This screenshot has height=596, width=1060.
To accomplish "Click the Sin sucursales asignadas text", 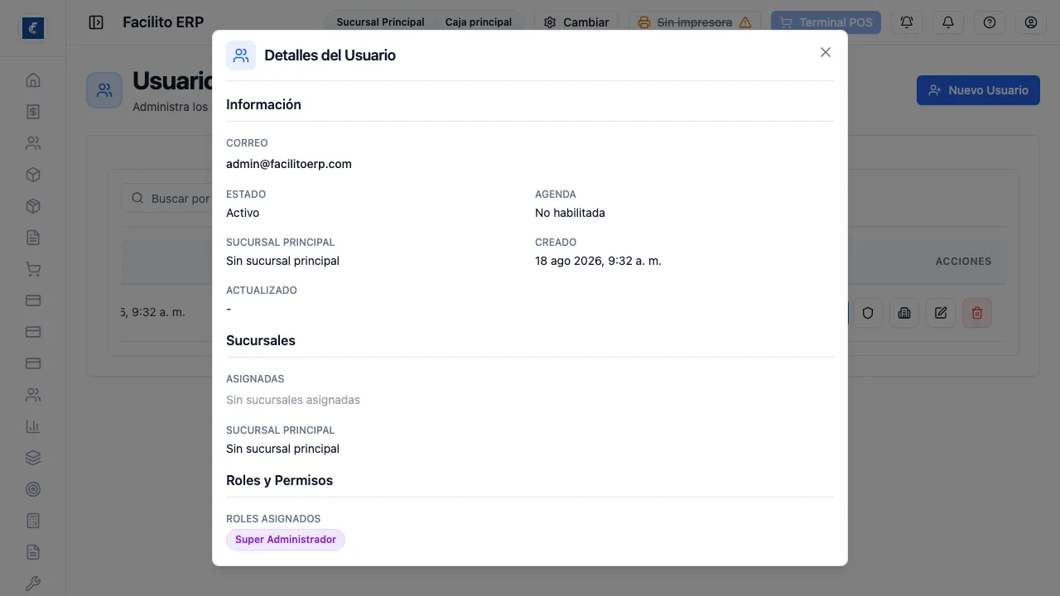I will coord(293,400).
